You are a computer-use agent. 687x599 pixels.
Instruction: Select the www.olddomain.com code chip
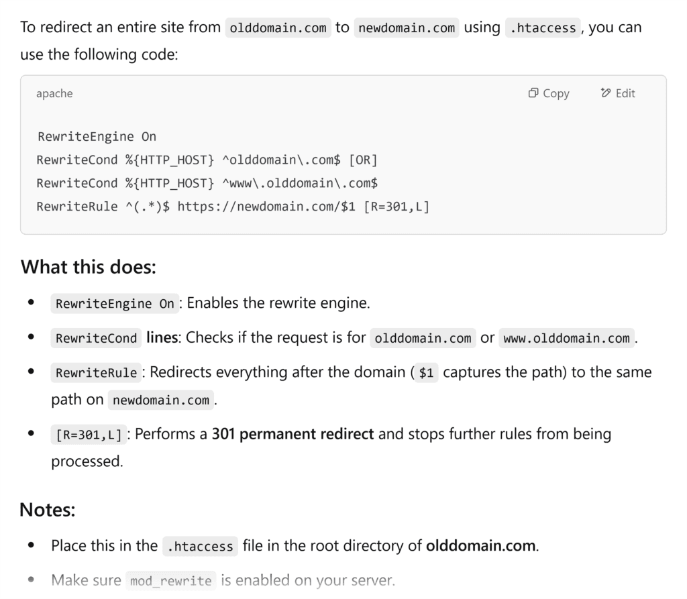(566, 338)
